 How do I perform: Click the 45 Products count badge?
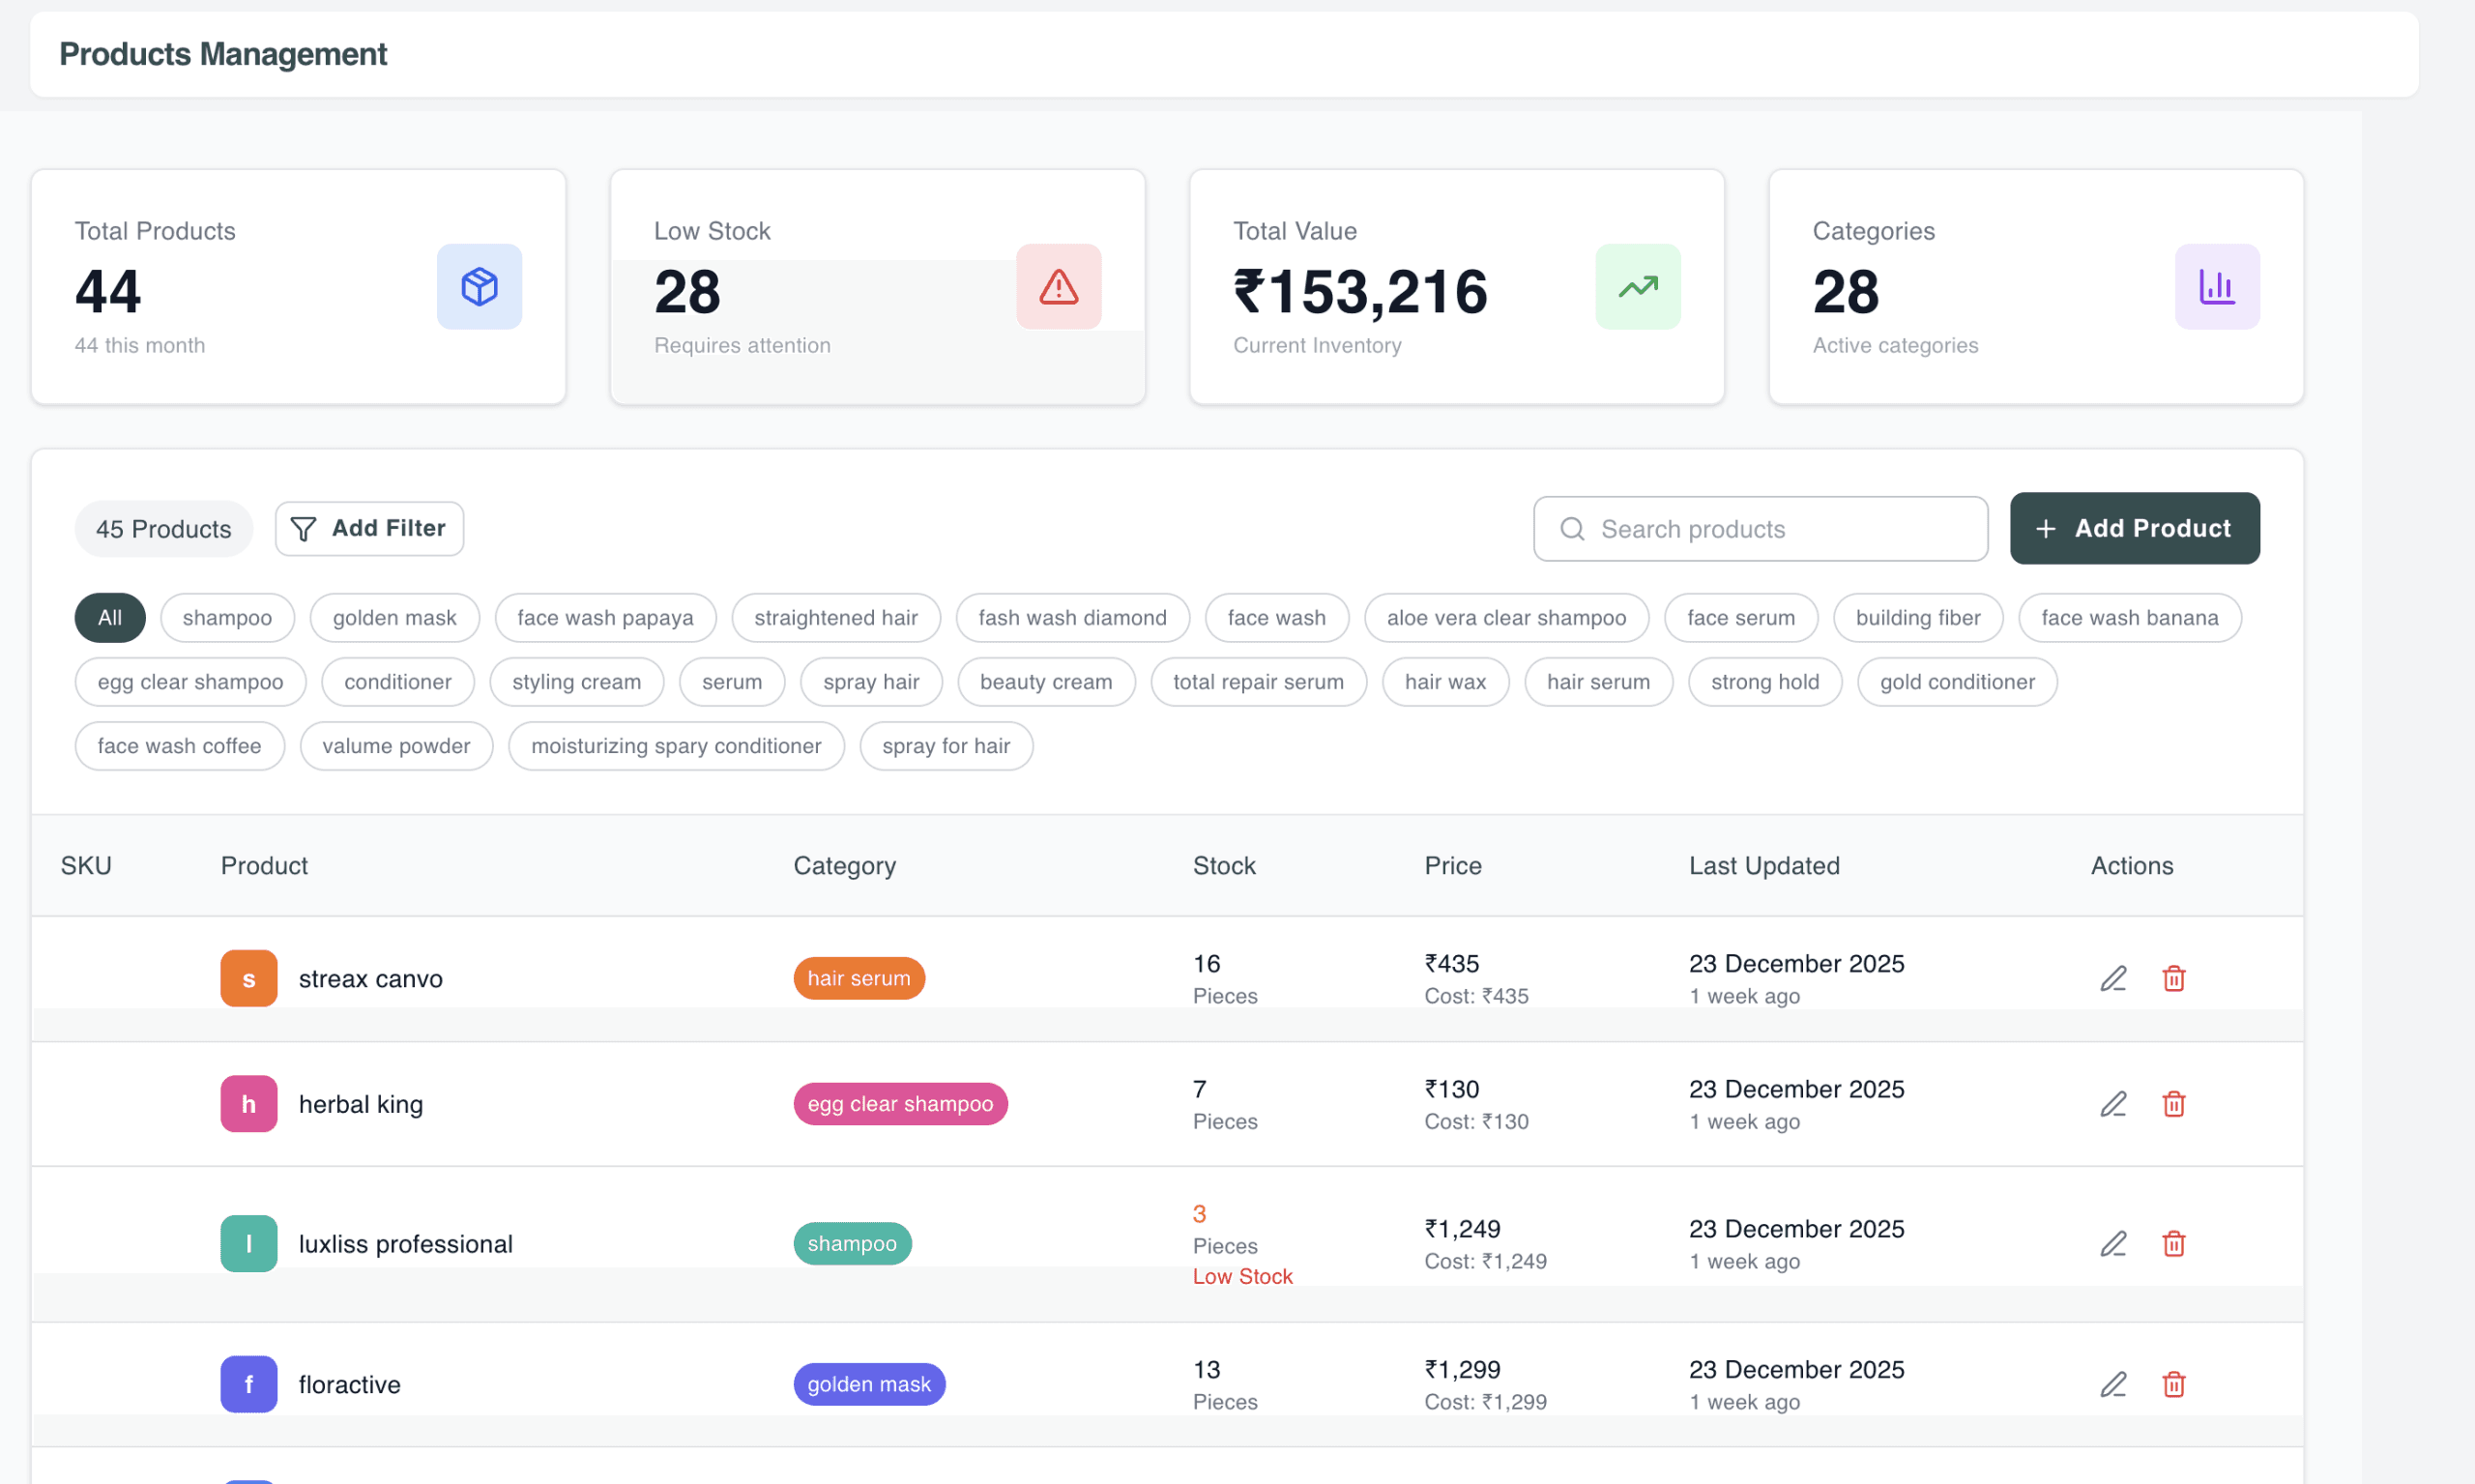163,529
